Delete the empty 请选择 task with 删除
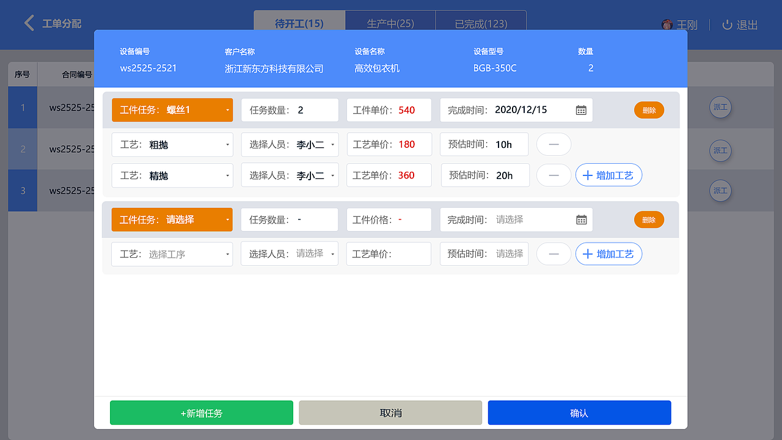This screenshot has height=440, width=782. pyautogui.click(x=649, y=219)
